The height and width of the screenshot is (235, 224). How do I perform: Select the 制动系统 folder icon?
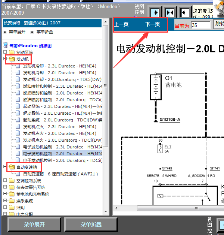click(x=12, y=52)
